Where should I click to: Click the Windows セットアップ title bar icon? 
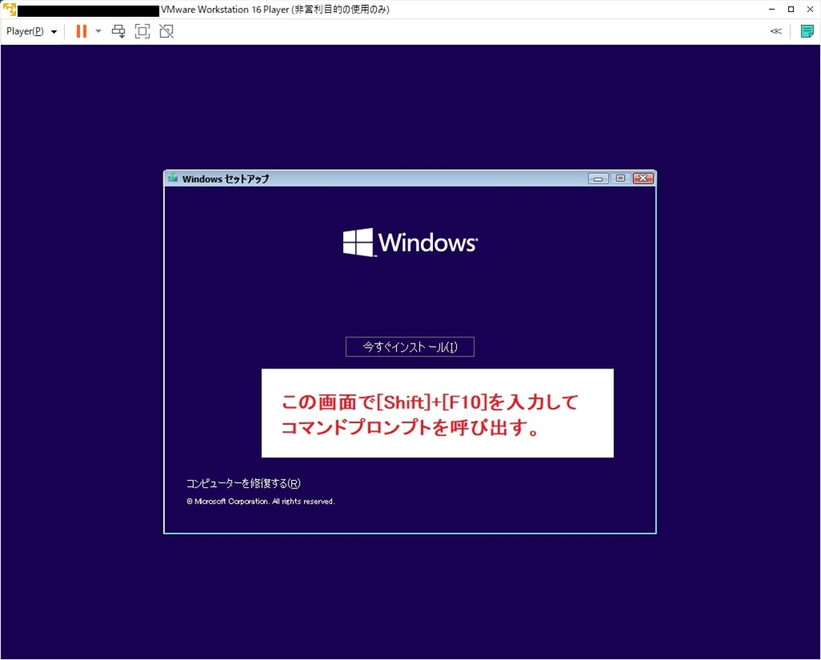pyautogui.click(x=173, y=179)
